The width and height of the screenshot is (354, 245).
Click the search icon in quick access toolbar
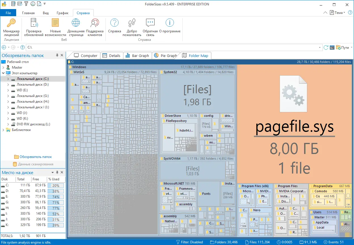click(20, 4)
